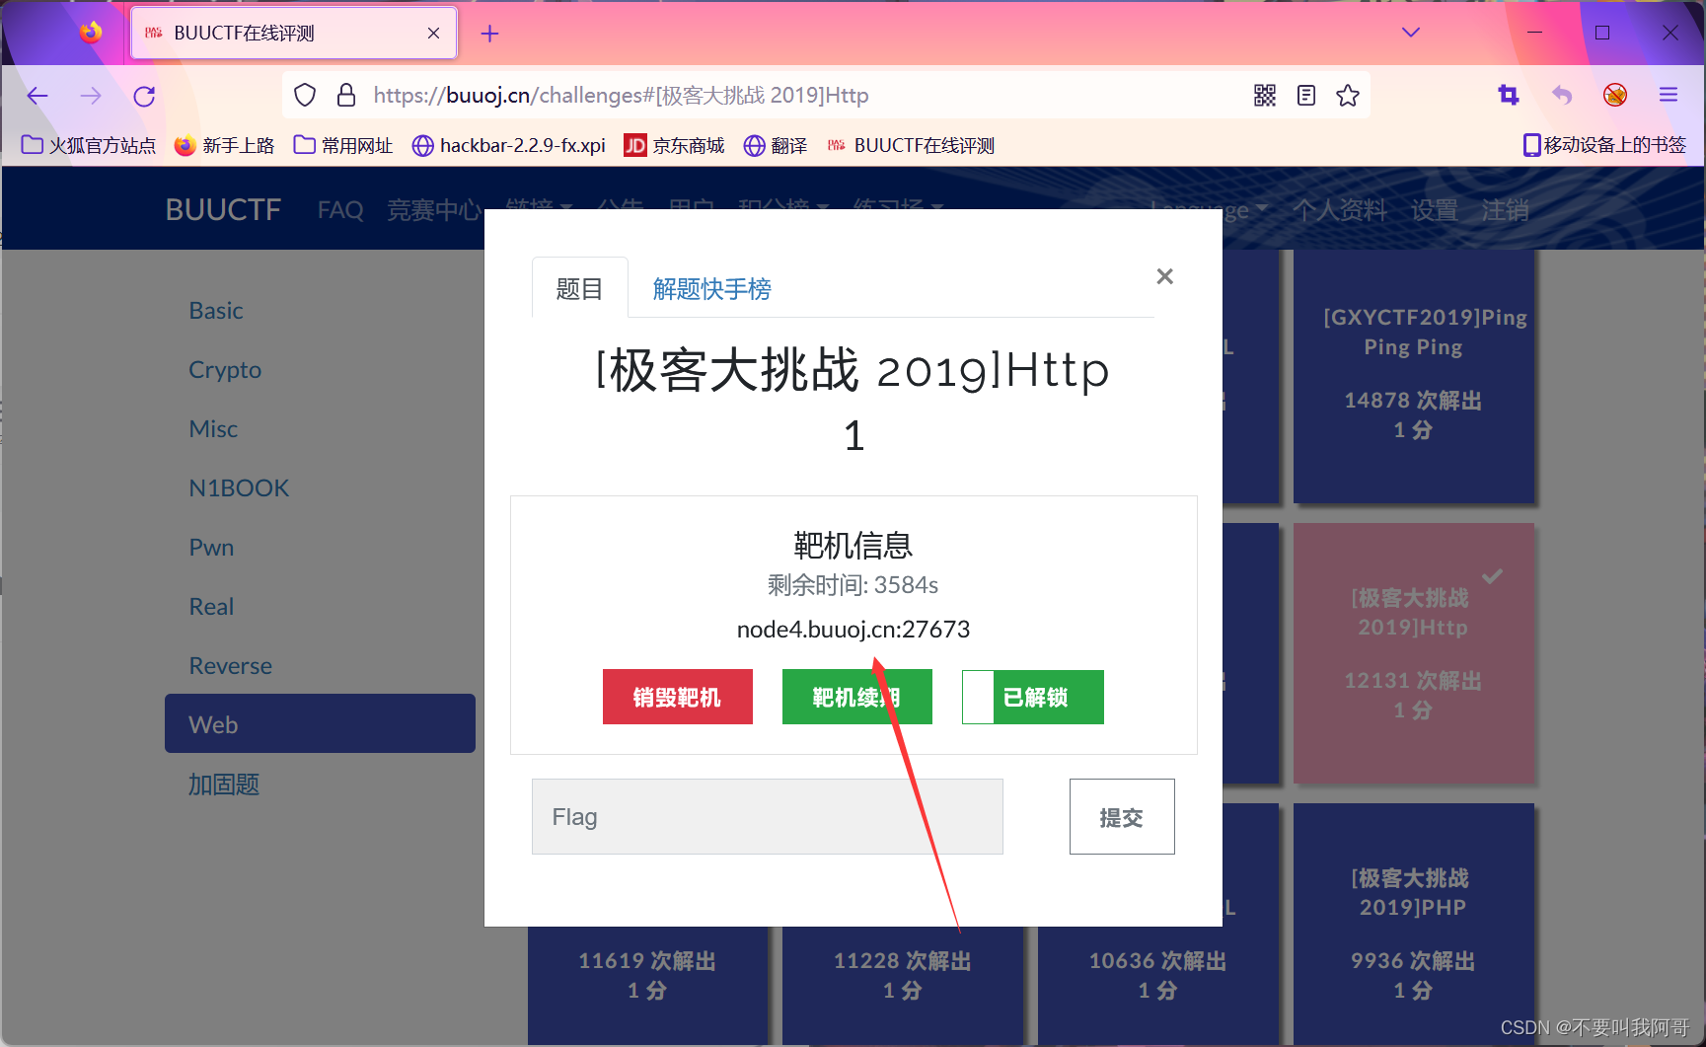Open the 京东商城 bookmark icon
This screenshot has height=1047, width=1706.
point(634,145)
